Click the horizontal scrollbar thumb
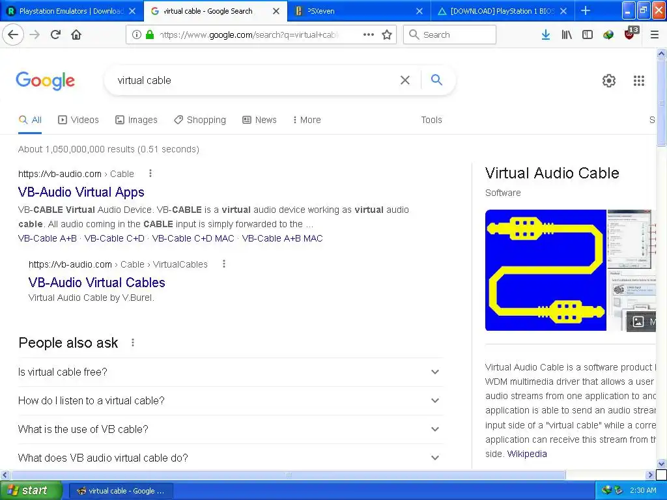The height and width of the screenshot is (500, 667). coord(288,475)
